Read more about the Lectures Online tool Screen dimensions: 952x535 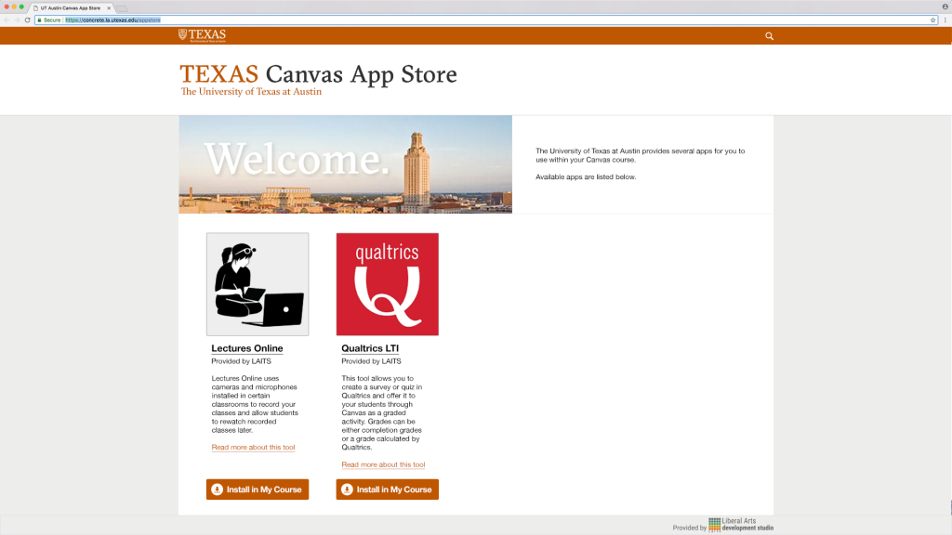point(253,447)
